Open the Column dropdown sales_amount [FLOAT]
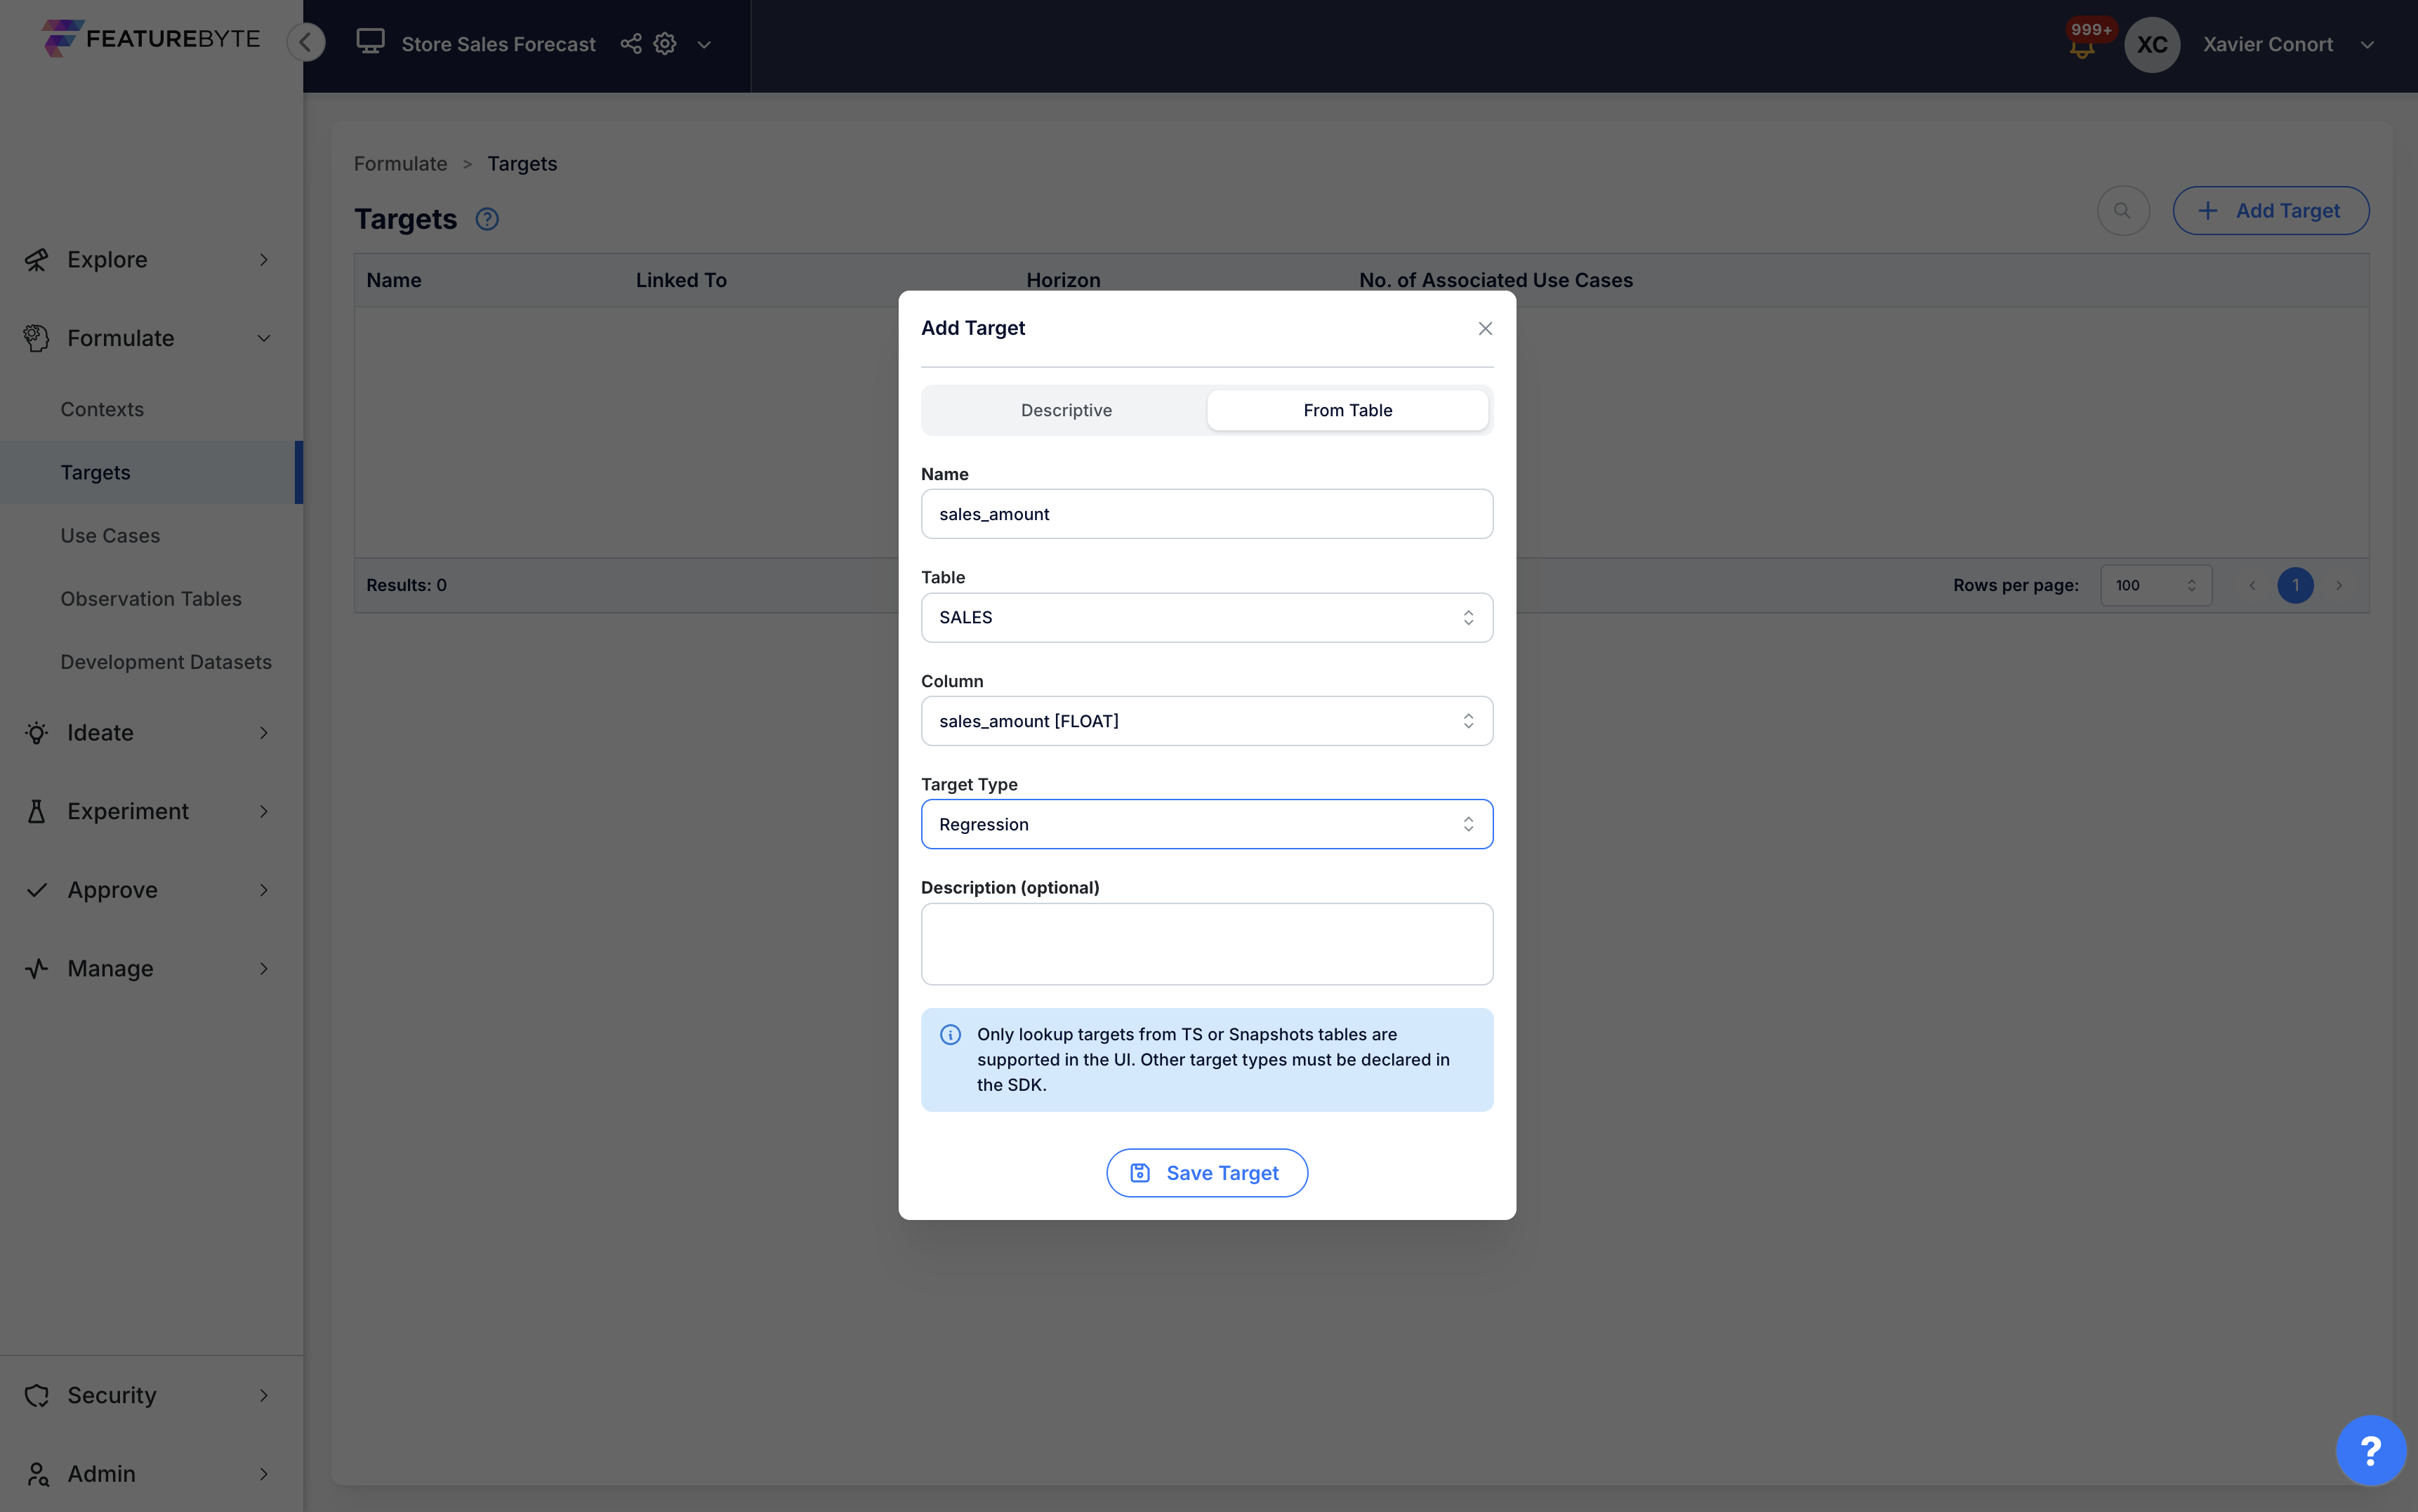 pos(1206,721)
